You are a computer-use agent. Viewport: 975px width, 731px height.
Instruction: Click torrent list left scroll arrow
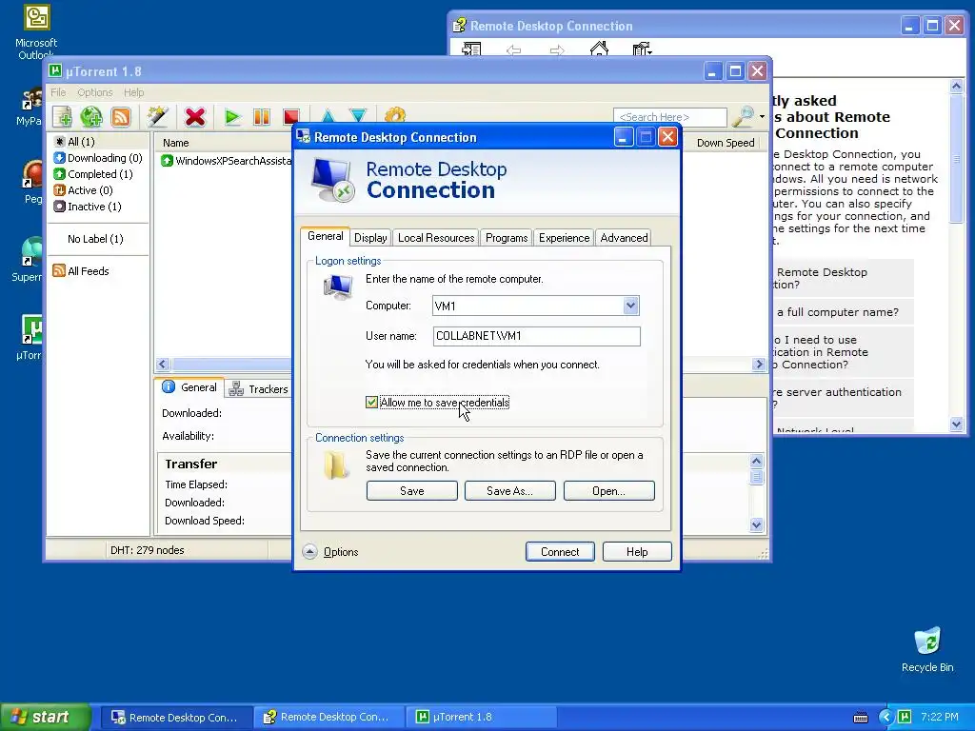pos(163,365)
